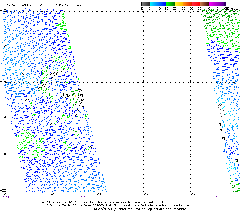Click the -135 longitude axis label
The image size is (240, 211).
click(3, 194)
